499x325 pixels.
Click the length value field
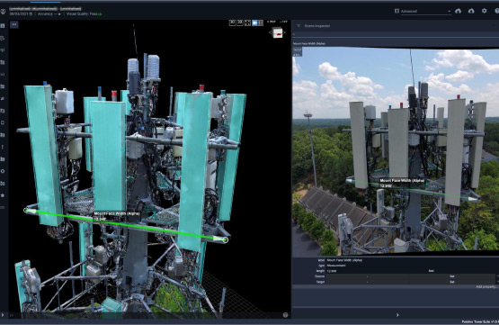pos(376,271)
